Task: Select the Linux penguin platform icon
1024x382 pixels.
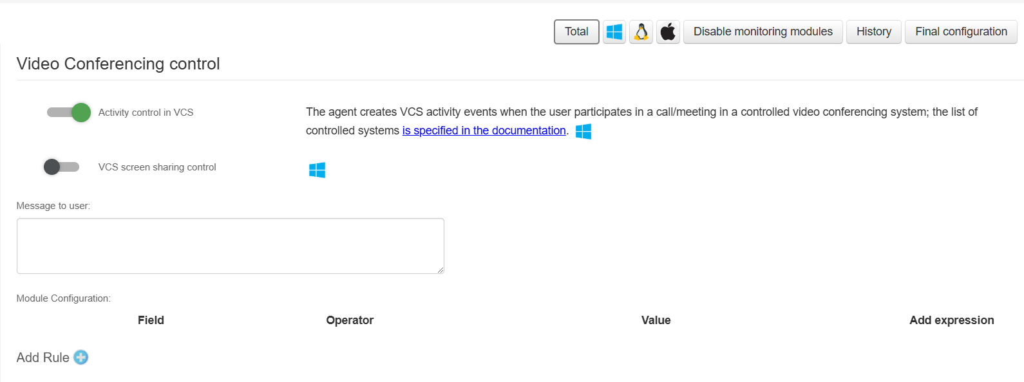Action: point(641,32)
